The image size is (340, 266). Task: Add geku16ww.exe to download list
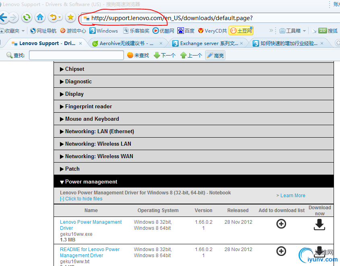pyautogui.click(x=281, y=224)
